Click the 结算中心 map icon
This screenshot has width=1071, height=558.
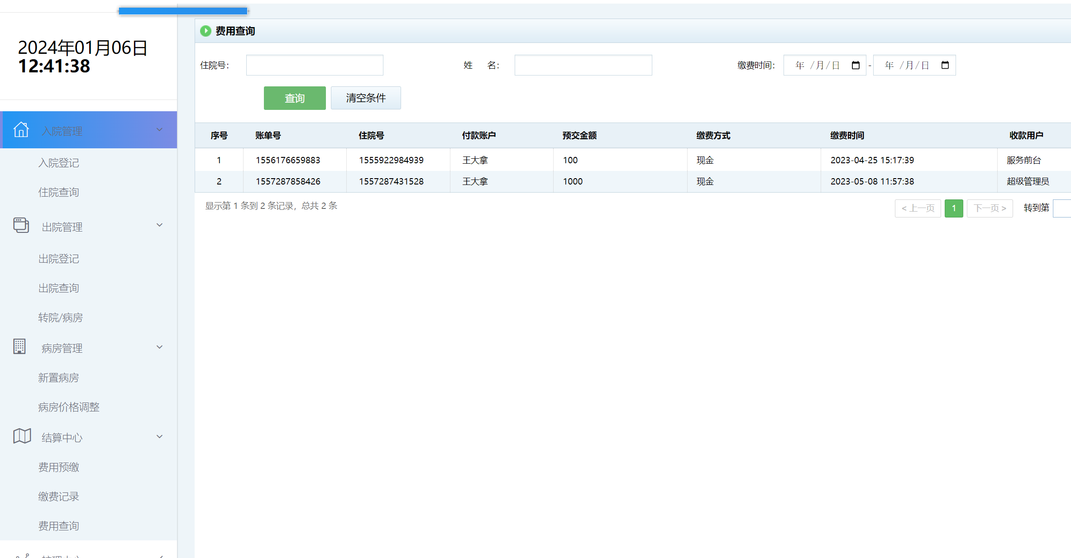tap(21, 435)
